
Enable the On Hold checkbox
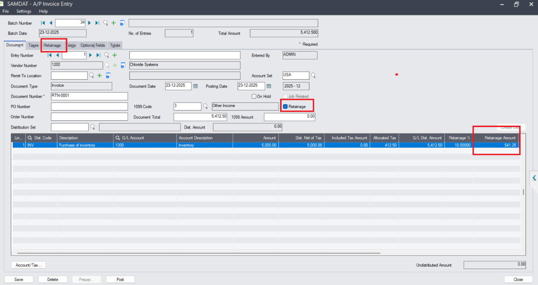click(254, 97)
